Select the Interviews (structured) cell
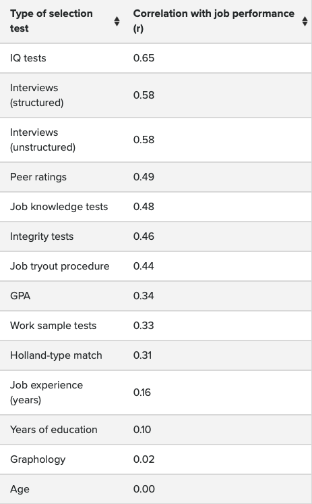The image size is (312, 504). pyautogui.click(x=37, y=95)
